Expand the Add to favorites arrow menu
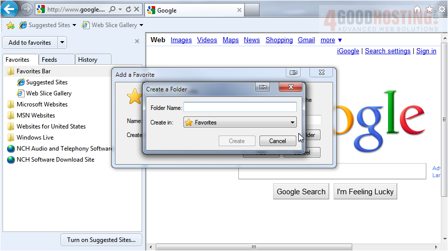 click(62, 43)
